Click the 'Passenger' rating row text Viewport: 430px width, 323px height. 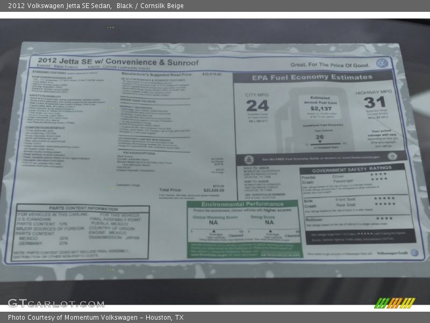[x=343, y=181]
